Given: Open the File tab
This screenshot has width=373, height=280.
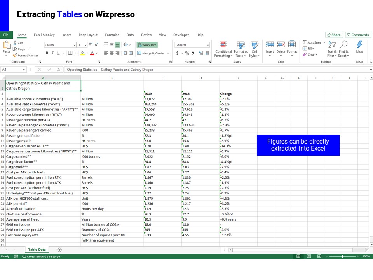Looking at the screenshot, I should click(6, 35).
